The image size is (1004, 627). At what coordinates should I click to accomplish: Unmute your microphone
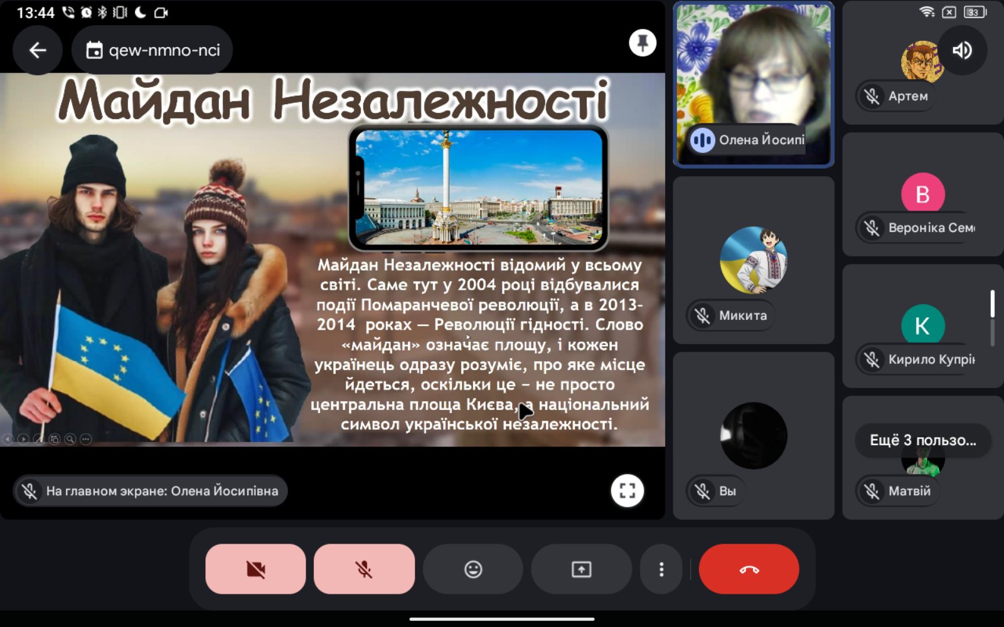tap(364, 569)
